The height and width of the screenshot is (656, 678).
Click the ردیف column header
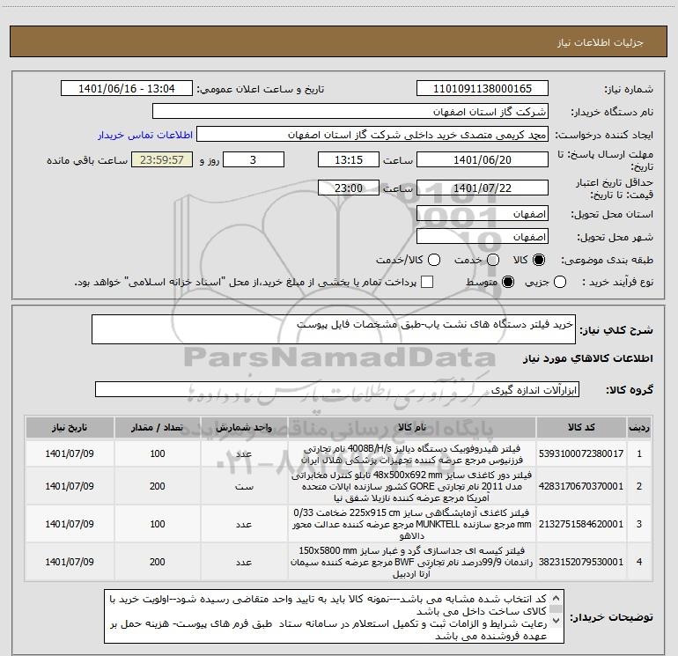(x=639, y=427)
